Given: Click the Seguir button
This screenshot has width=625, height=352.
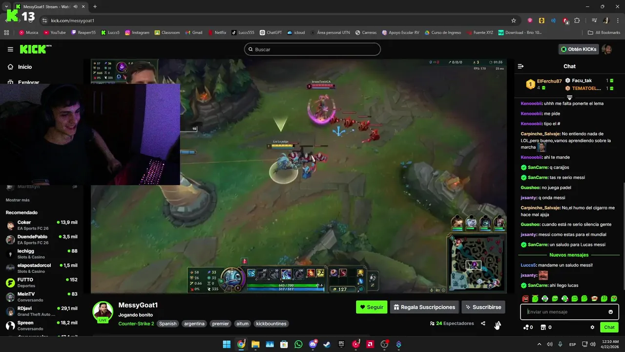Looking at the screenshot, I should click(372, 307).
